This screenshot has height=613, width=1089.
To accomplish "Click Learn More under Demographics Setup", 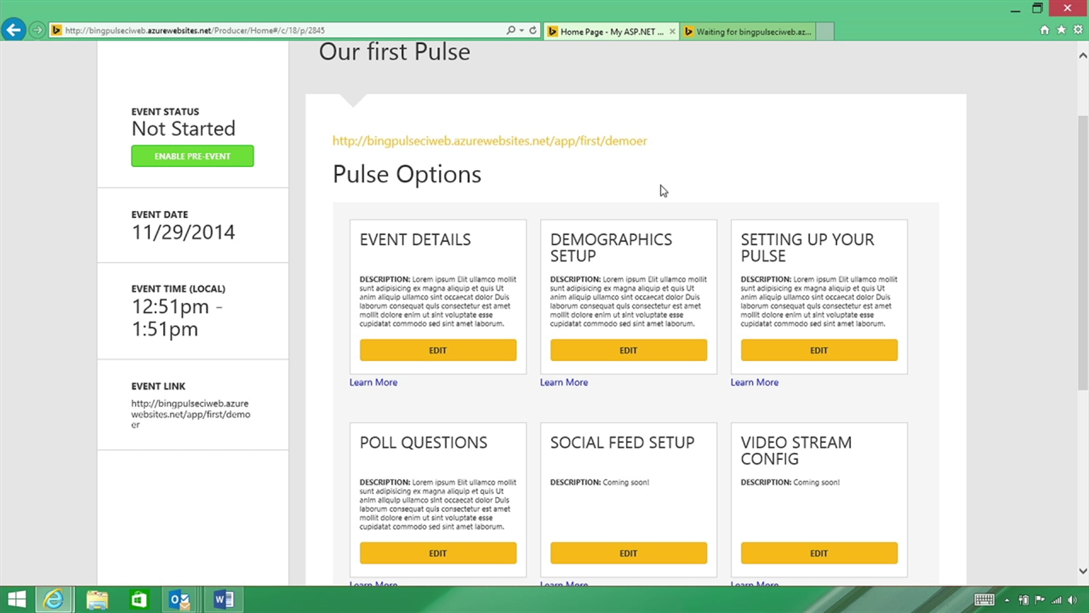I will click(x=564, y=382).
